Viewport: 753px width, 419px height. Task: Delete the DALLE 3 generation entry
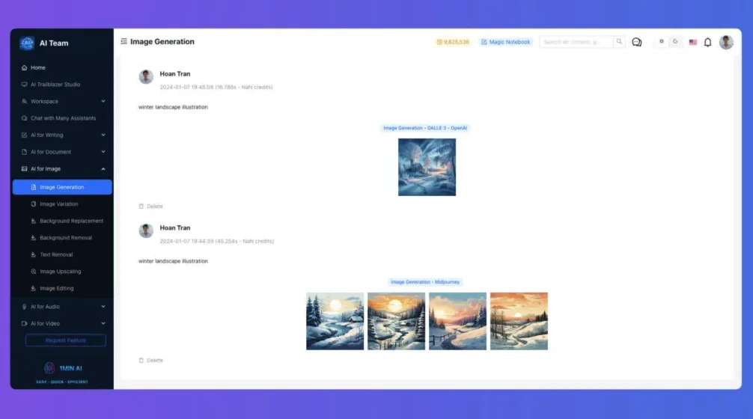click(x=150, y=207)
